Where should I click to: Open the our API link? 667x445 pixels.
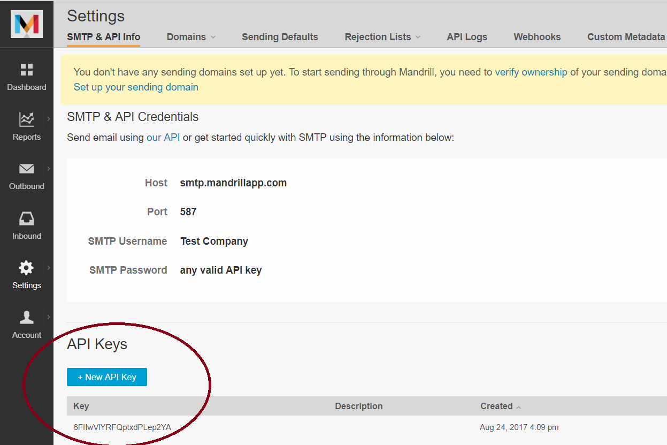163,138
